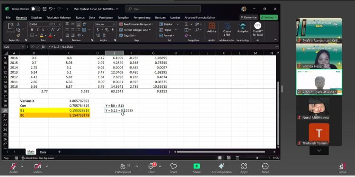Switch to Page Layout view icon
The width and height of the screenshot is (355, 177).
(229, 158)
